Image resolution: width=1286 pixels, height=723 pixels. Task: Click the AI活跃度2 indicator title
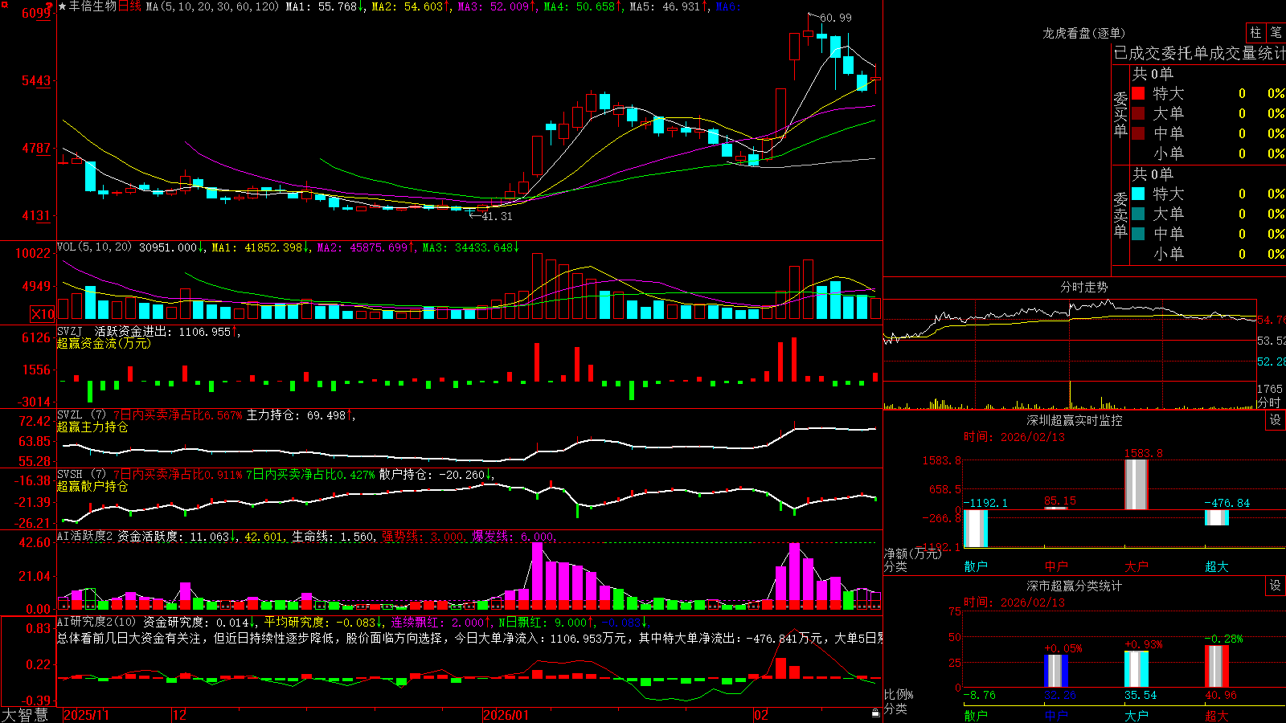pos(85,536)
